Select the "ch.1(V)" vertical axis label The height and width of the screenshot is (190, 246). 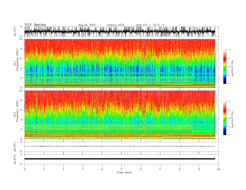(x=15, y=31)
